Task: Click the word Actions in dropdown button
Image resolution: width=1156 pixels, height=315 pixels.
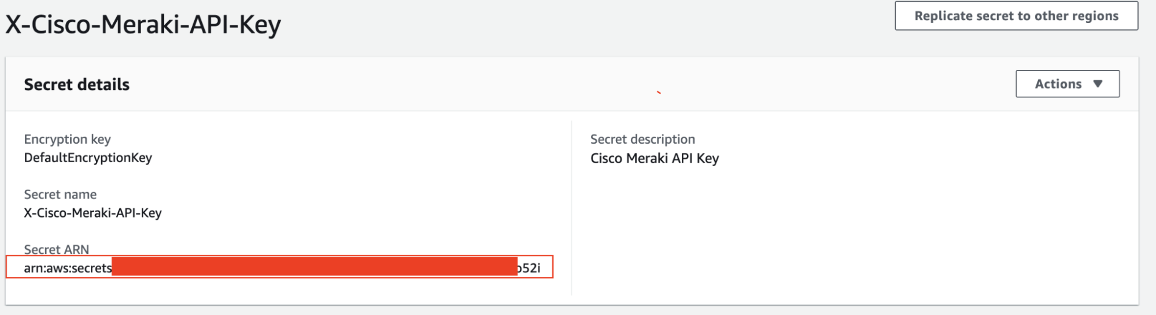Action: click(x=1058, y=84)
